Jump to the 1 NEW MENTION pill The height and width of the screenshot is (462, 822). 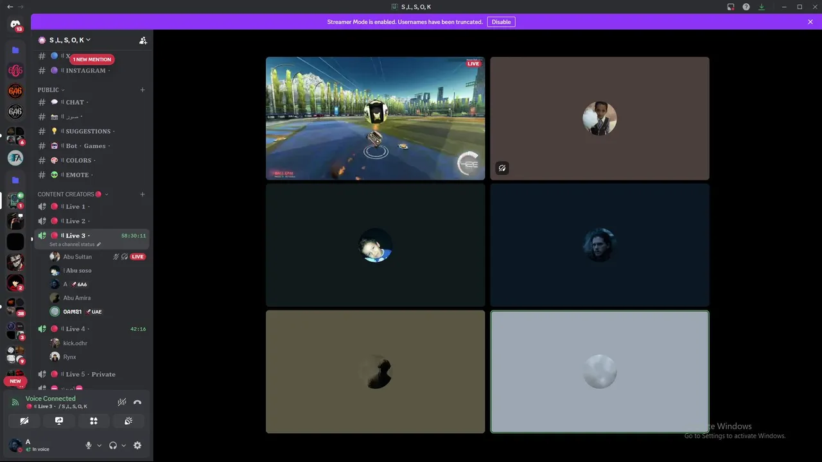point(92,59)
